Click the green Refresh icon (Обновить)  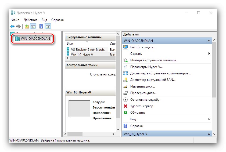coord(125,113)
